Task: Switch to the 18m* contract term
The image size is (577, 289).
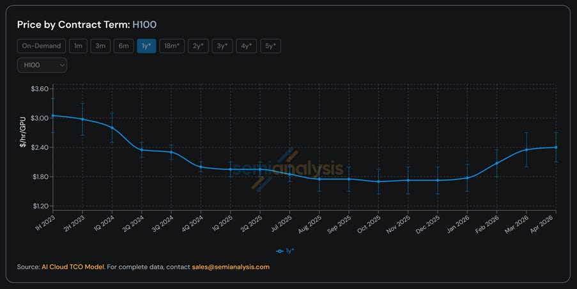Action: click(x=172, y=46)
